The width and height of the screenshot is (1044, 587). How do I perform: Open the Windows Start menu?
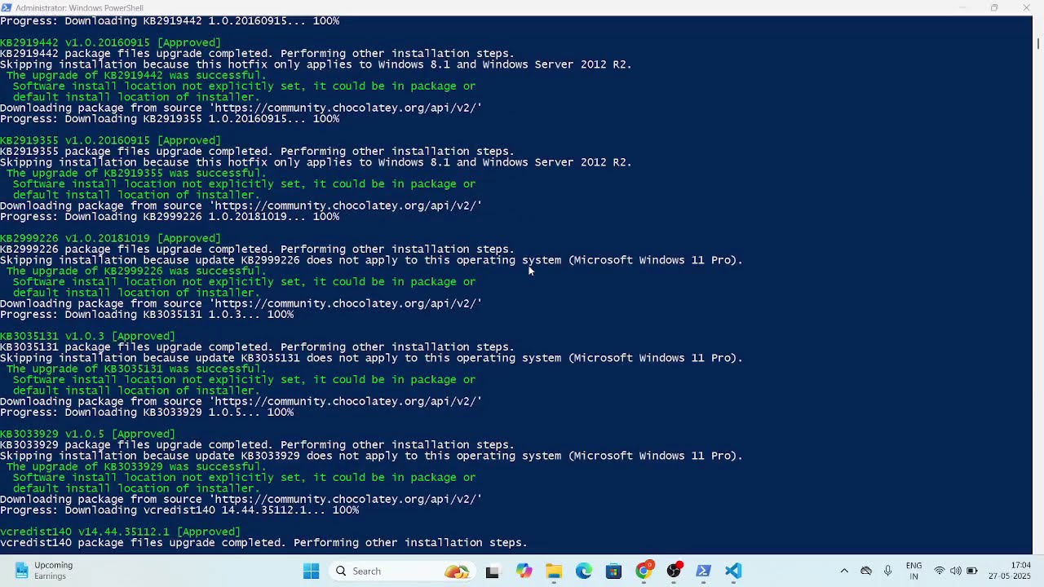pyautogui.click(x=311, y=571)
